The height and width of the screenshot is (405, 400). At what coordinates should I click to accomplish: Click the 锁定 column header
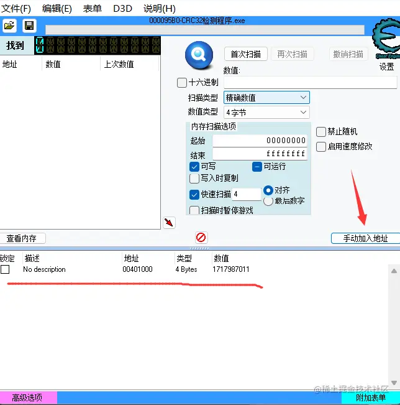7,258
